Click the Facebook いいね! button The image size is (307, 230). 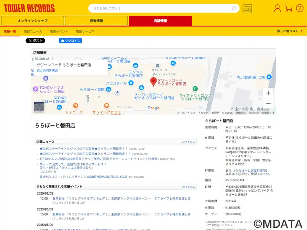(x=70, y=41)
